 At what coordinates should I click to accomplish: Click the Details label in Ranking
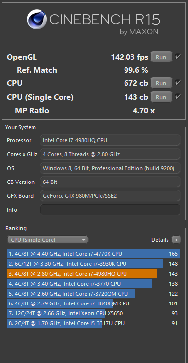click(160, 240)
